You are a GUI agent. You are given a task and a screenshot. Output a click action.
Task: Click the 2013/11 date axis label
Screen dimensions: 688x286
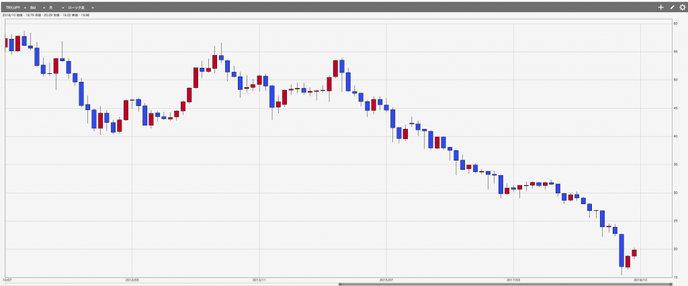click(x=259, y=279)
